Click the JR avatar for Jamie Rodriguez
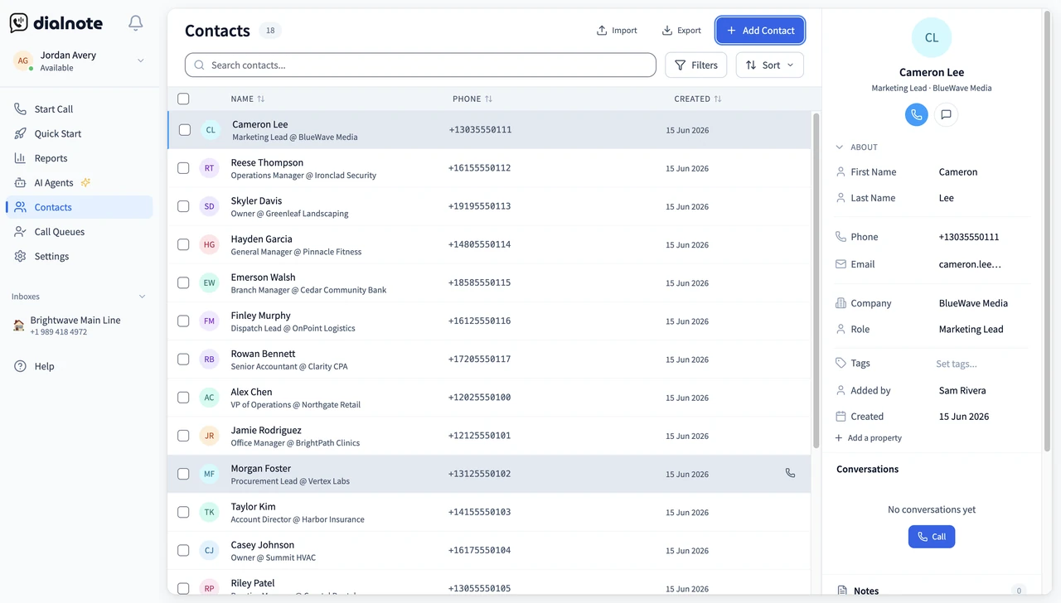This screenshot has height=603, width=1061. click(x=209, y=436)
